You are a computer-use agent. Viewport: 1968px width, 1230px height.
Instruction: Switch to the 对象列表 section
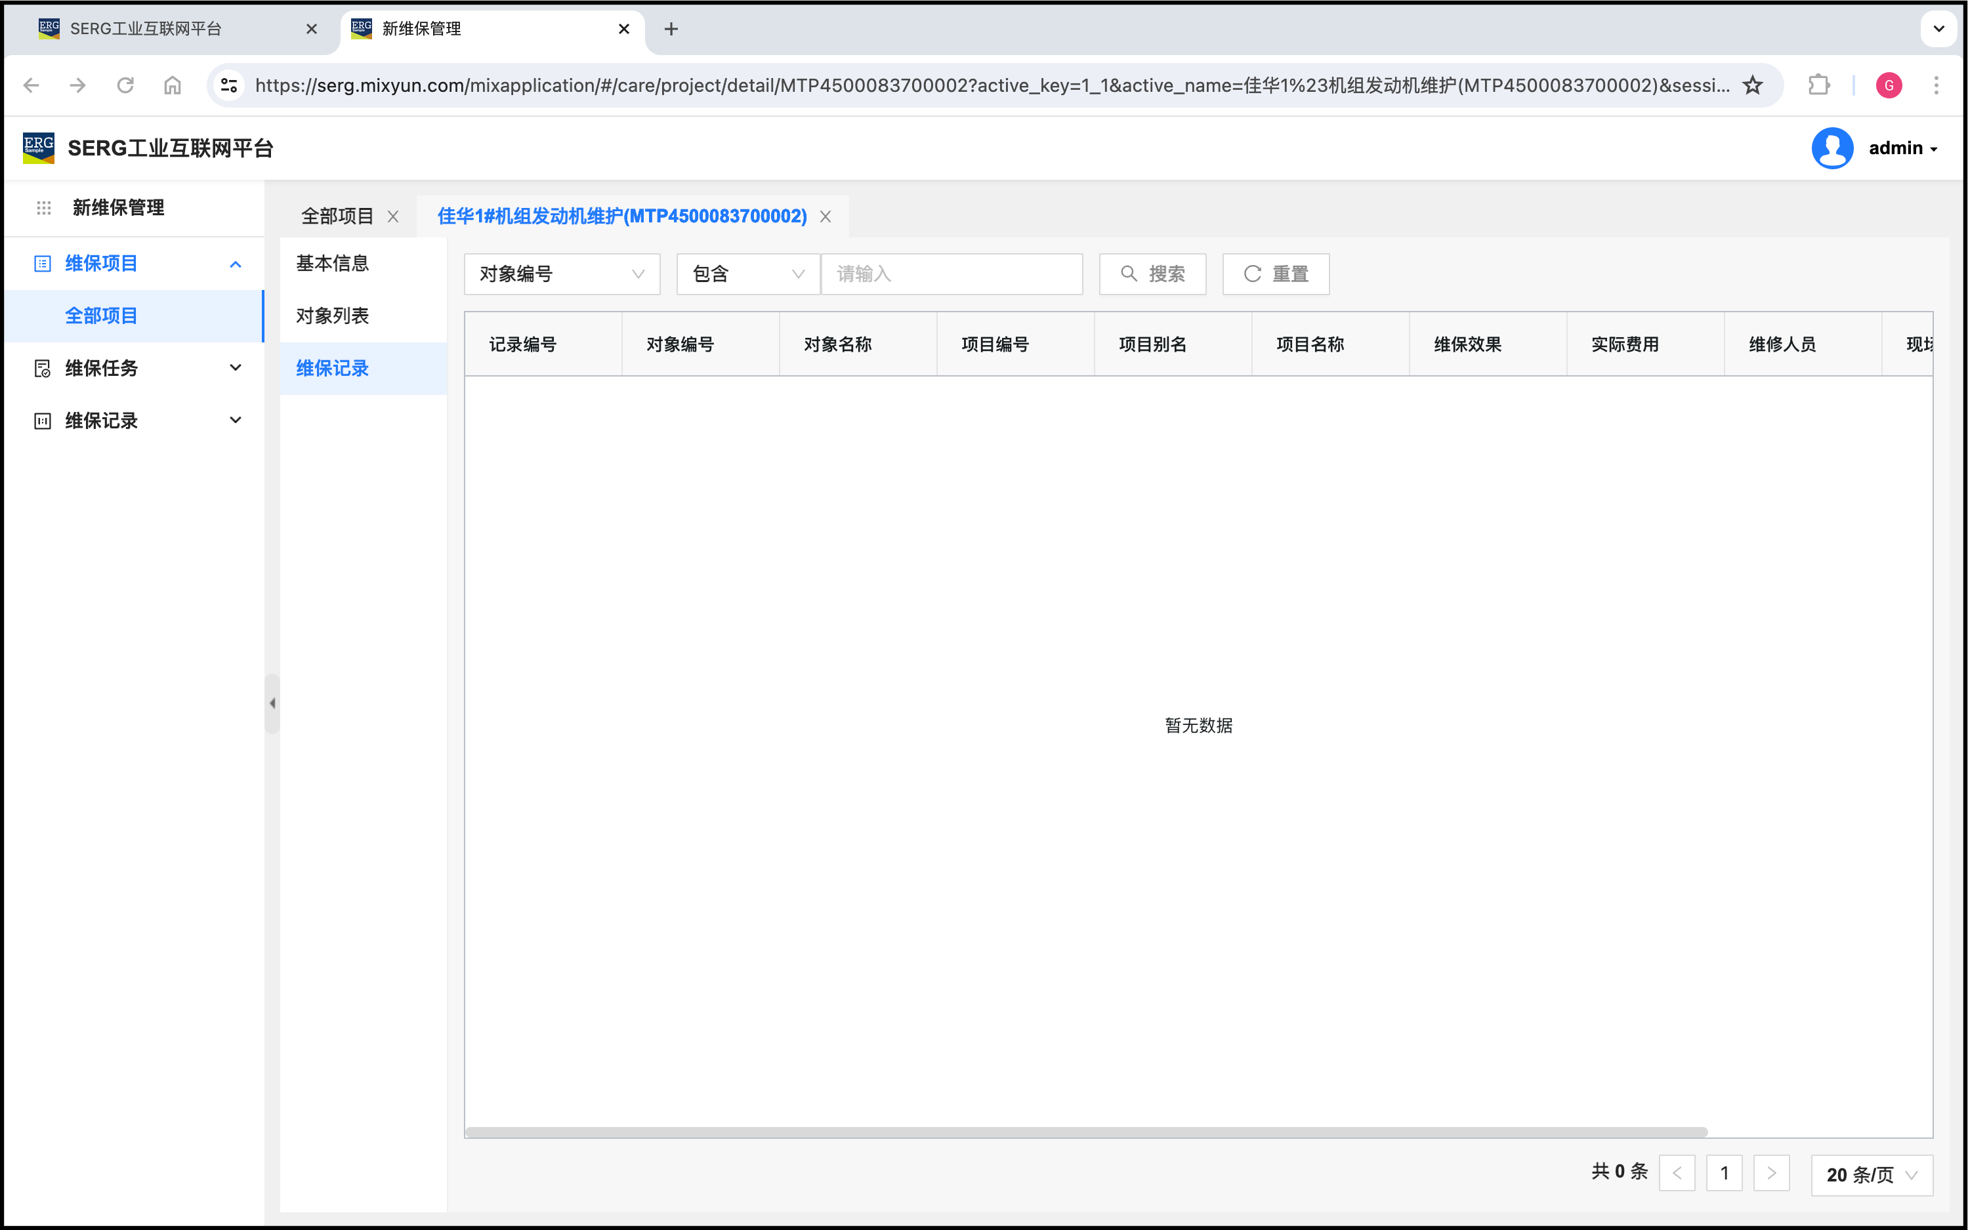coord(333,316)
